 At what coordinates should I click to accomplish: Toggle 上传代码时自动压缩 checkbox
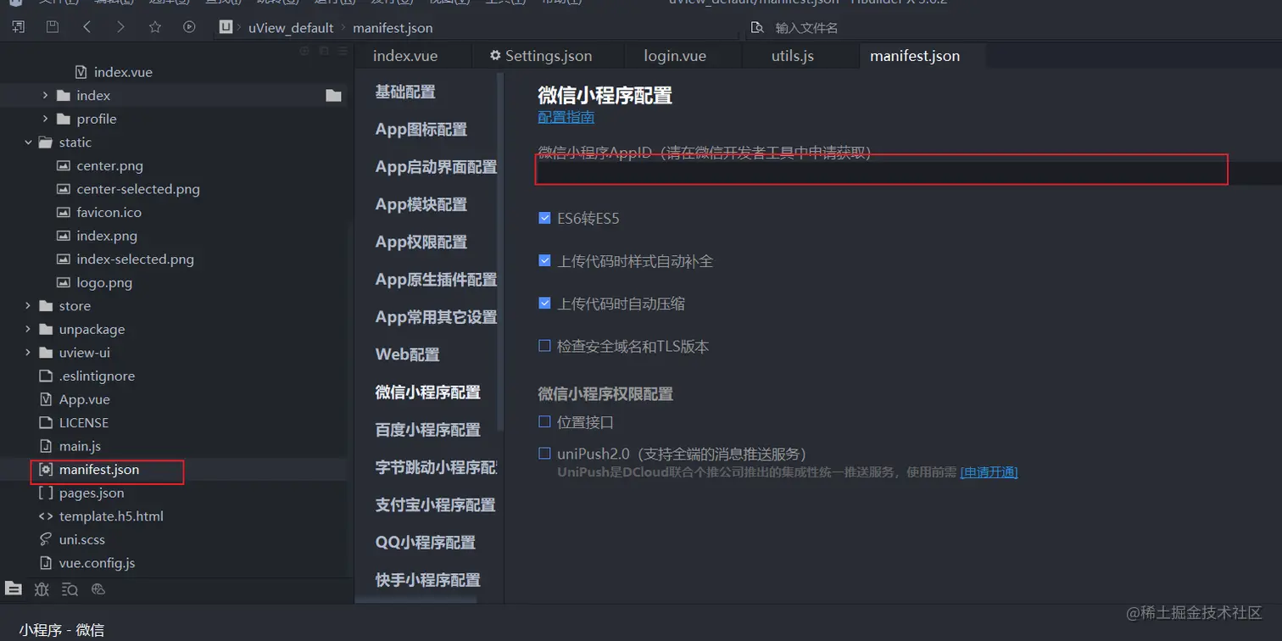(544, 303)
